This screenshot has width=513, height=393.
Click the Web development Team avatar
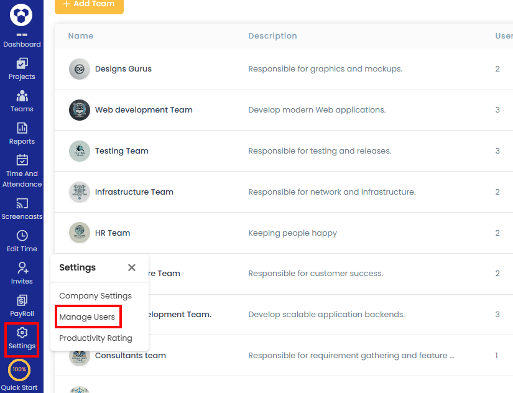(x=79, y=109)
